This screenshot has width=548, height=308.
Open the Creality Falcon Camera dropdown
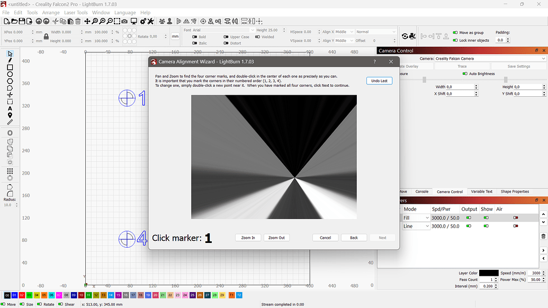490,59
